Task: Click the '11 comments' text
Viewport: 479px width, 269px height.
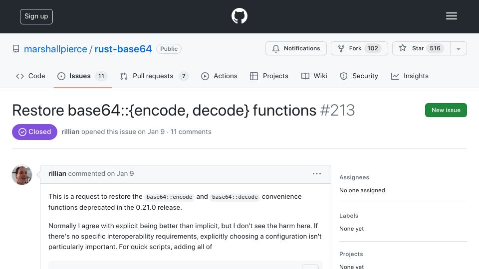Action: 191,132
